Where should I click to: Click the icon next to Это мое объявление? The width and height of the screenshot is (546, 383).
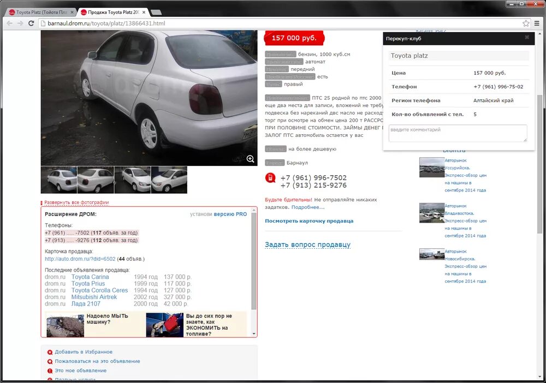[50, 371]
